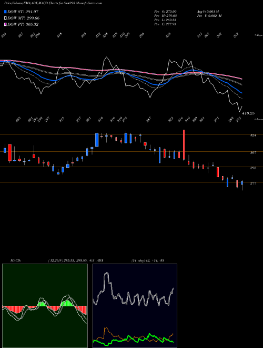Open the ADX indicator panel
263x348 pixels.
(x=135, y=306)
